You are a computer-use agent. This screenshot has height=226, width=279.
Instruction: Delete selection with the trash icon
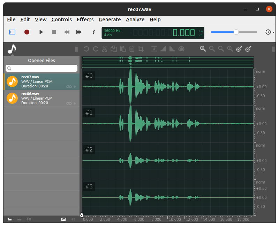pyautogui.click(x=132, y=49)
